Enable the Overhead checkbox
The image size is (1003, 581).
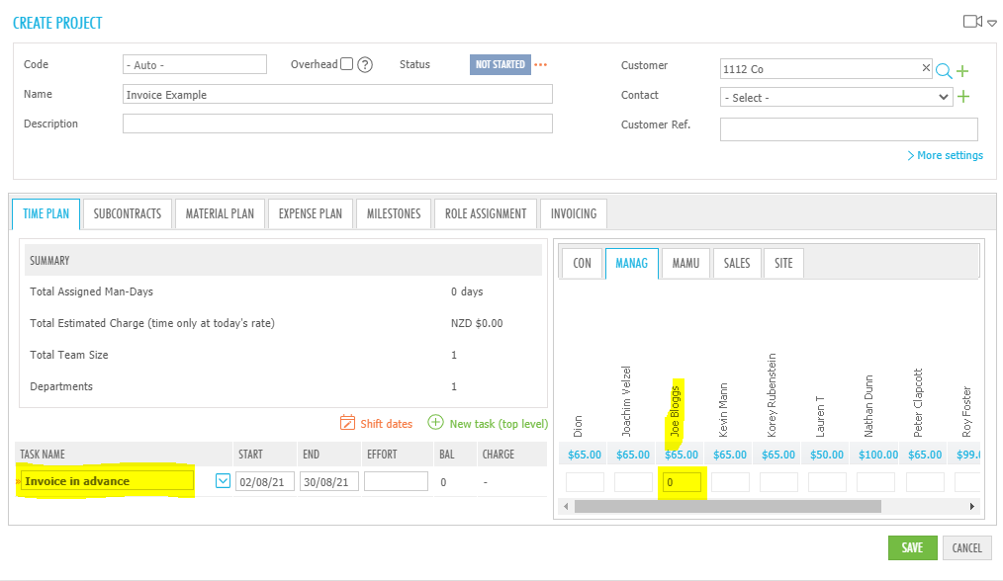(348, 63)
